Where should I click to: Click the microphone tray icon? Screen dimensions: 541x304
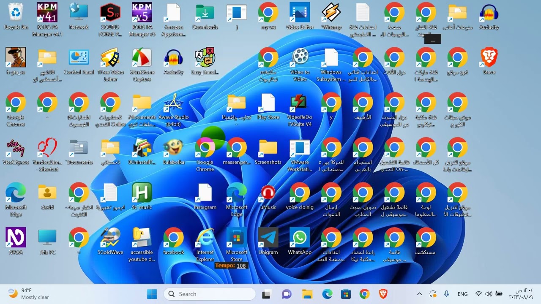pyautogui.click(x=446, y=294)
